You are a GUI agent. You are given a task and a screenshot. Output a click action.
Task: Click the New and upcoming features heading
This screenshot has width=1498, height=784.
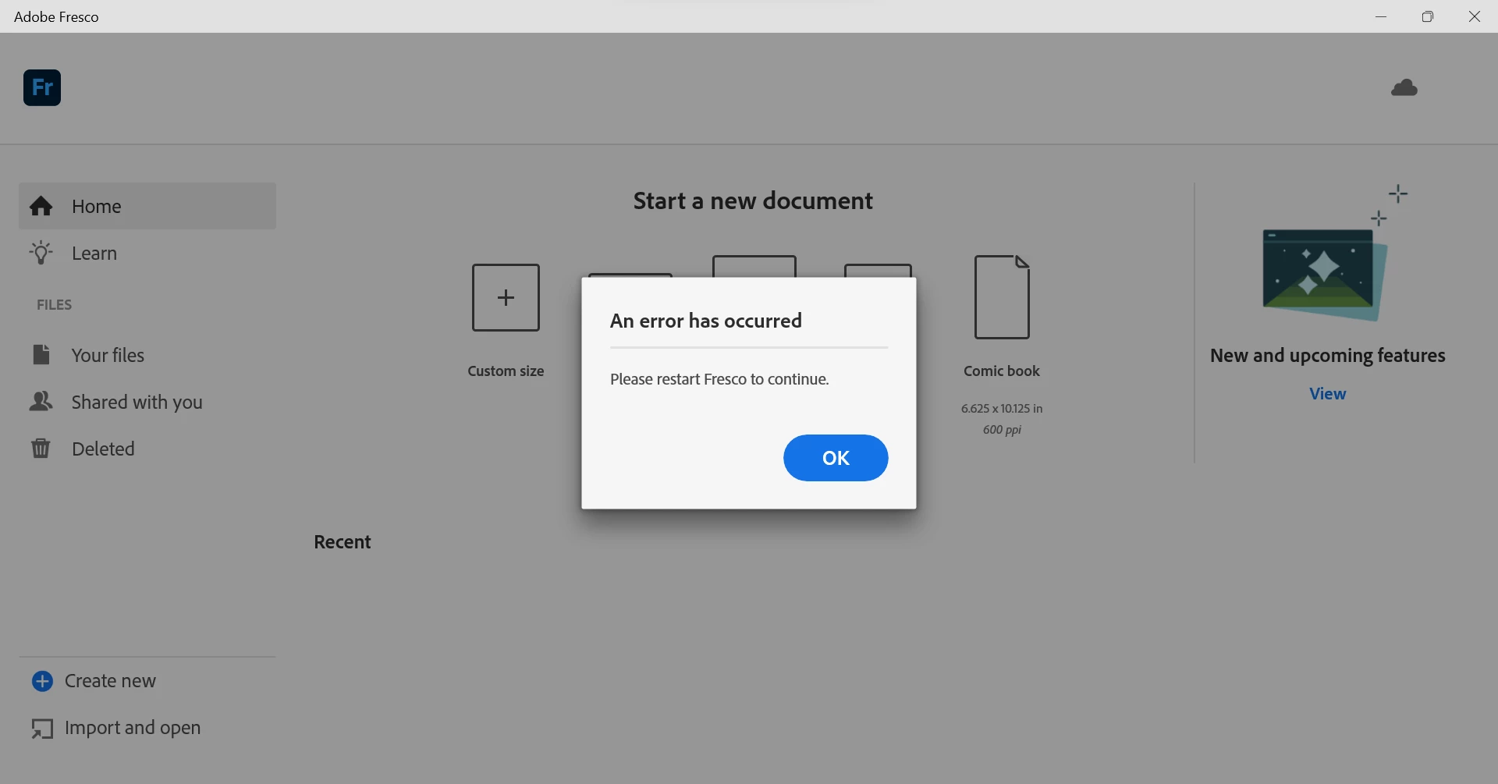tap(1328, 356)
